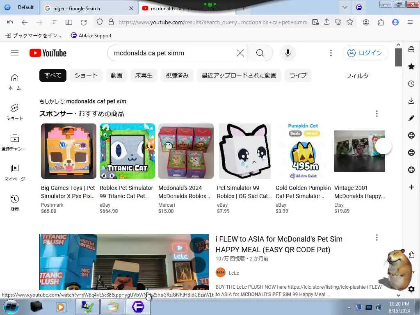This screenshot has width=420, height=315.
Task: Close the niger Google Search tab
Action: 131,8
